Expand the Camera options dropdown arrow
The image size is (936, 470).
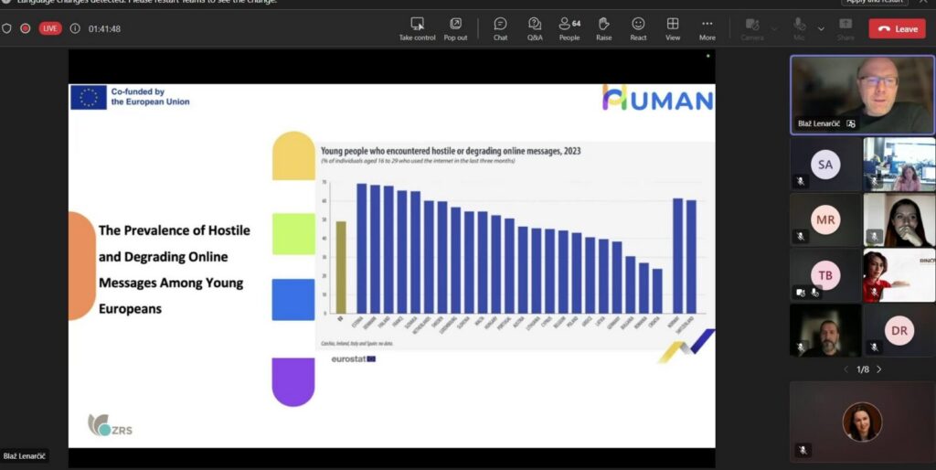point(774,28)
